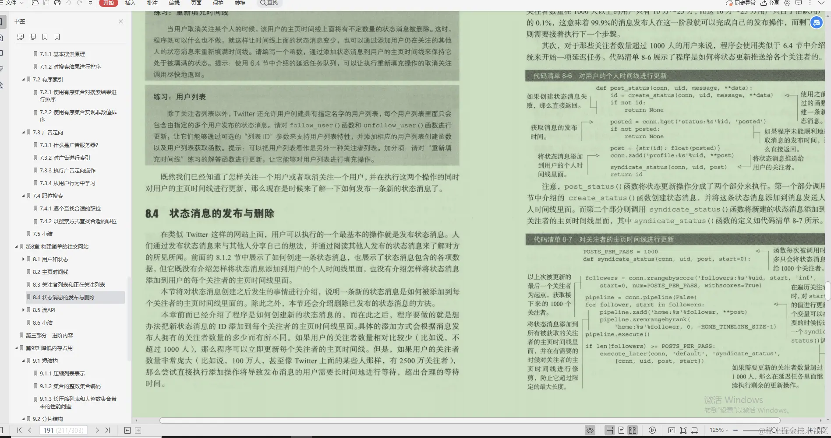831x438 pixels.
Task: Switch to single page view
Action: coord(622,430)
